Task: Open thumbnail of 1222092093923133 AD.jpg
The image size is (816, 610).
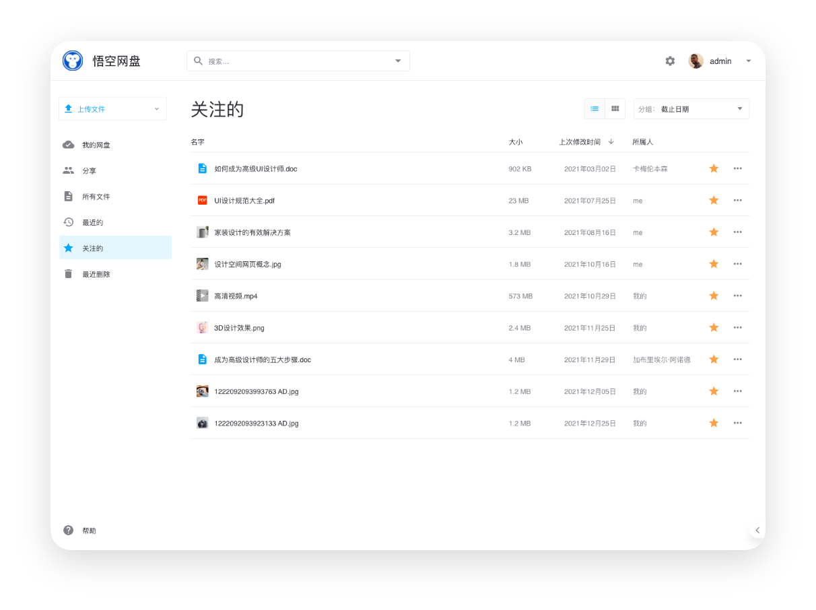Action: 202,423
